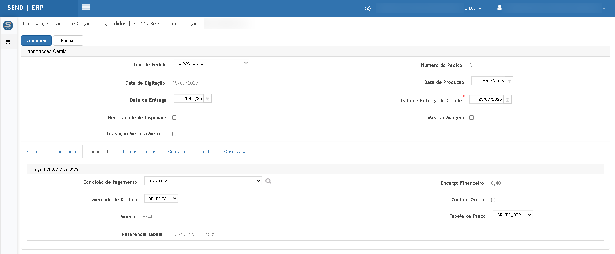Click the Fechar button
Image resolution: width=615 pixels, height=254 pixels.
point(68,40)
